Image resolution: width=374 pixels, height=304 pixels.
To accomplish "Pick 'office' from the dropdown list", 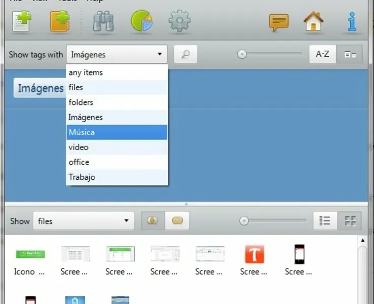I will click(117, 162).
